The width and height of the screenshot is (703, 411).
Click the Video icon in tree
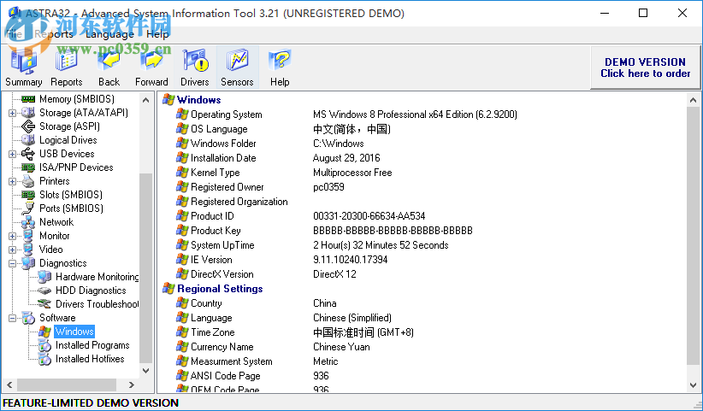point(28,250)
